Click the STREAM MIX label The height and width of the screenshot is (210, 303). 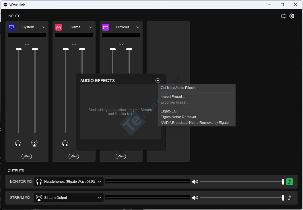point(20,198)
